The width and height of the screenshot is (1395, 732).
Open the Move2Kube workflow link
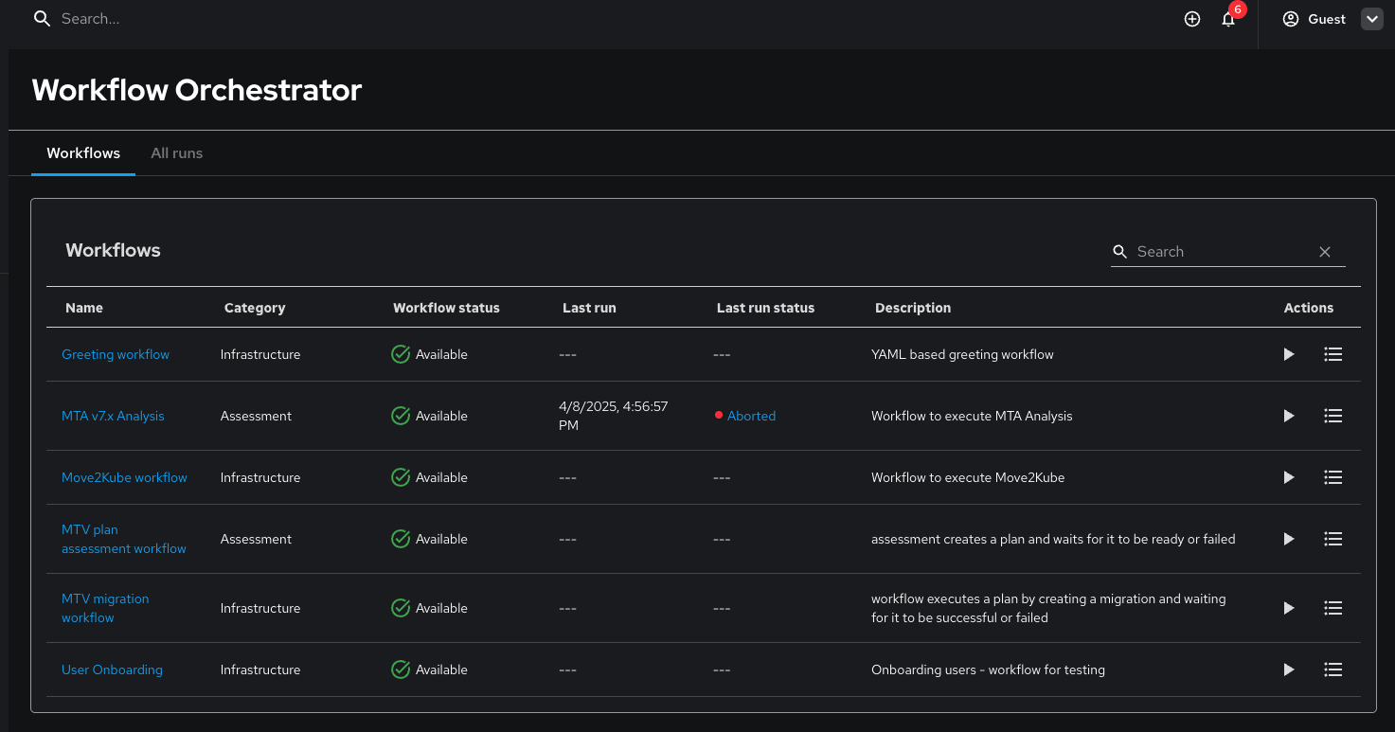click(x=124, y=477)
